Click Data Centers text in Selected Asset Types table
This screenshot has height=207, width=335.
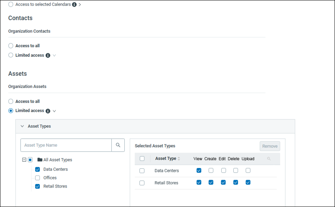point(167,171)
